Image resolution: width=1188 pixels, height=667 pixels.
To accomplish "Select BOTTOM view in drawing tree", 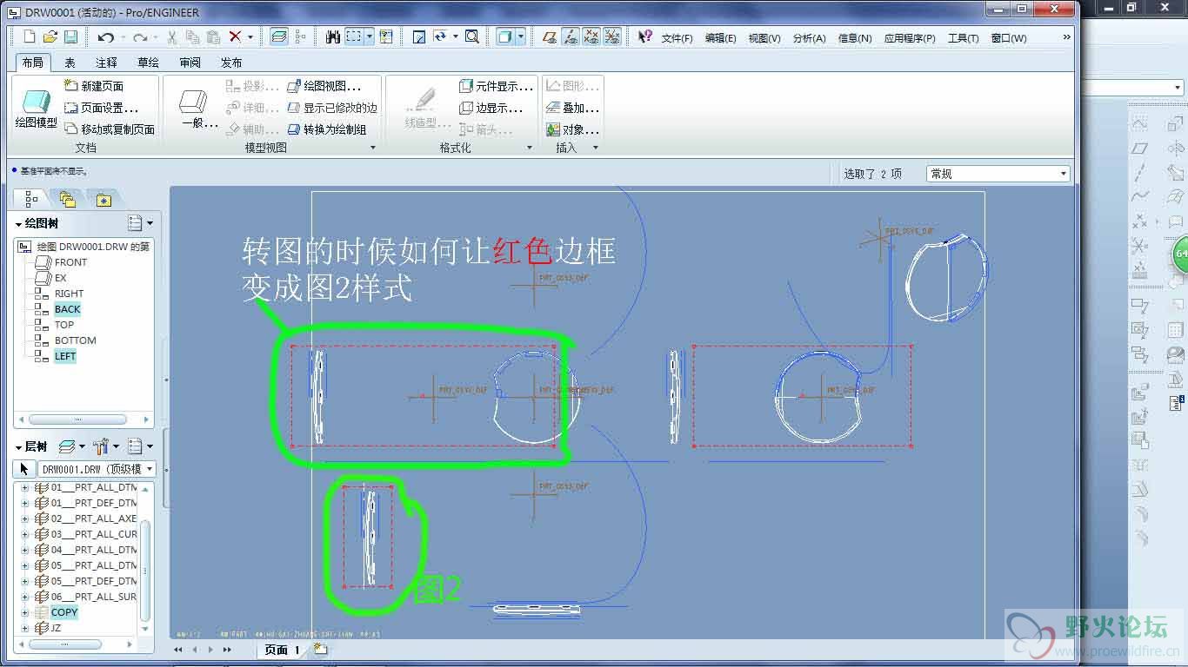I will tap(75, 340).
